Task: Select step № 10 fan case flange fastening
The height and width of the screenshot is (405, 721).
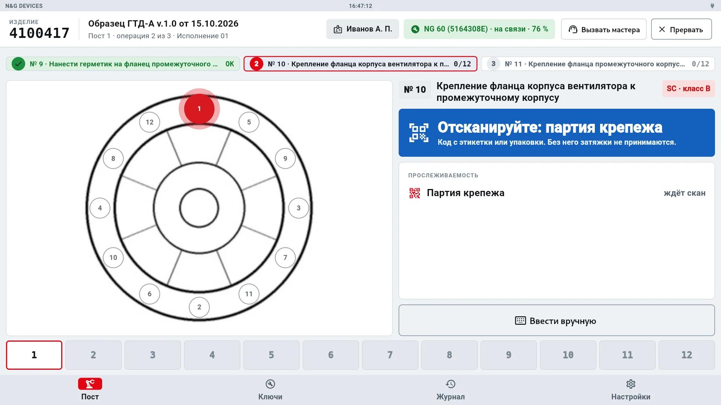Action: 360,64
